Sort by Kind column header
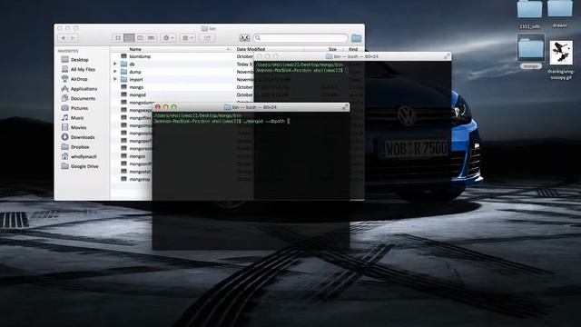Screen dimensions: 581x327 (354, 49)
